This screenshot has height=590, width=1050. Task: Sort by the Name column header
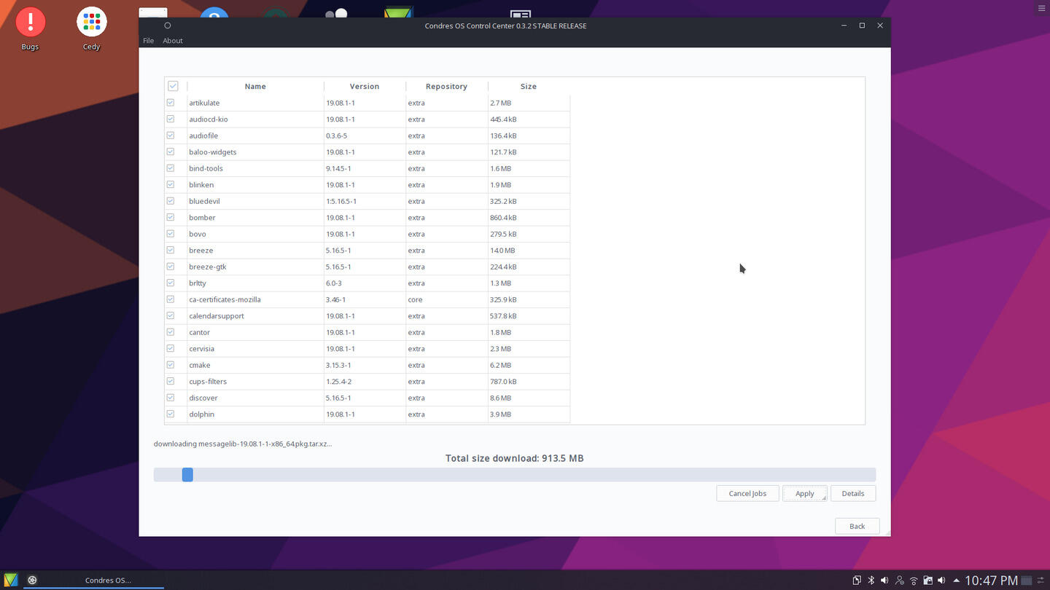(x=255, y=86)
